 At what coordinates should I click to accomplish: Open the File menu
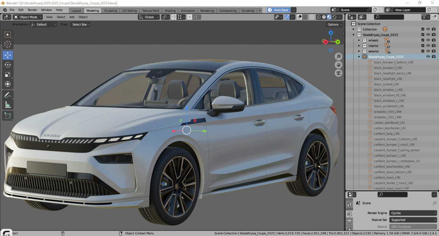point(12,10)
